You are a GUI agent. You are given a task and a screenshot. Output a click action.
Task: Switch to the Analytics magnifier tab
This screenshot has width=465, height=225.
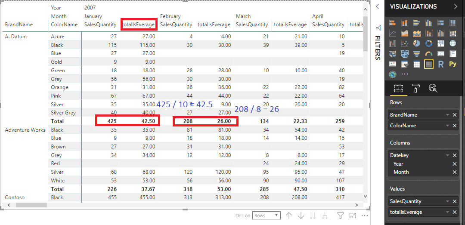point(433,88)
